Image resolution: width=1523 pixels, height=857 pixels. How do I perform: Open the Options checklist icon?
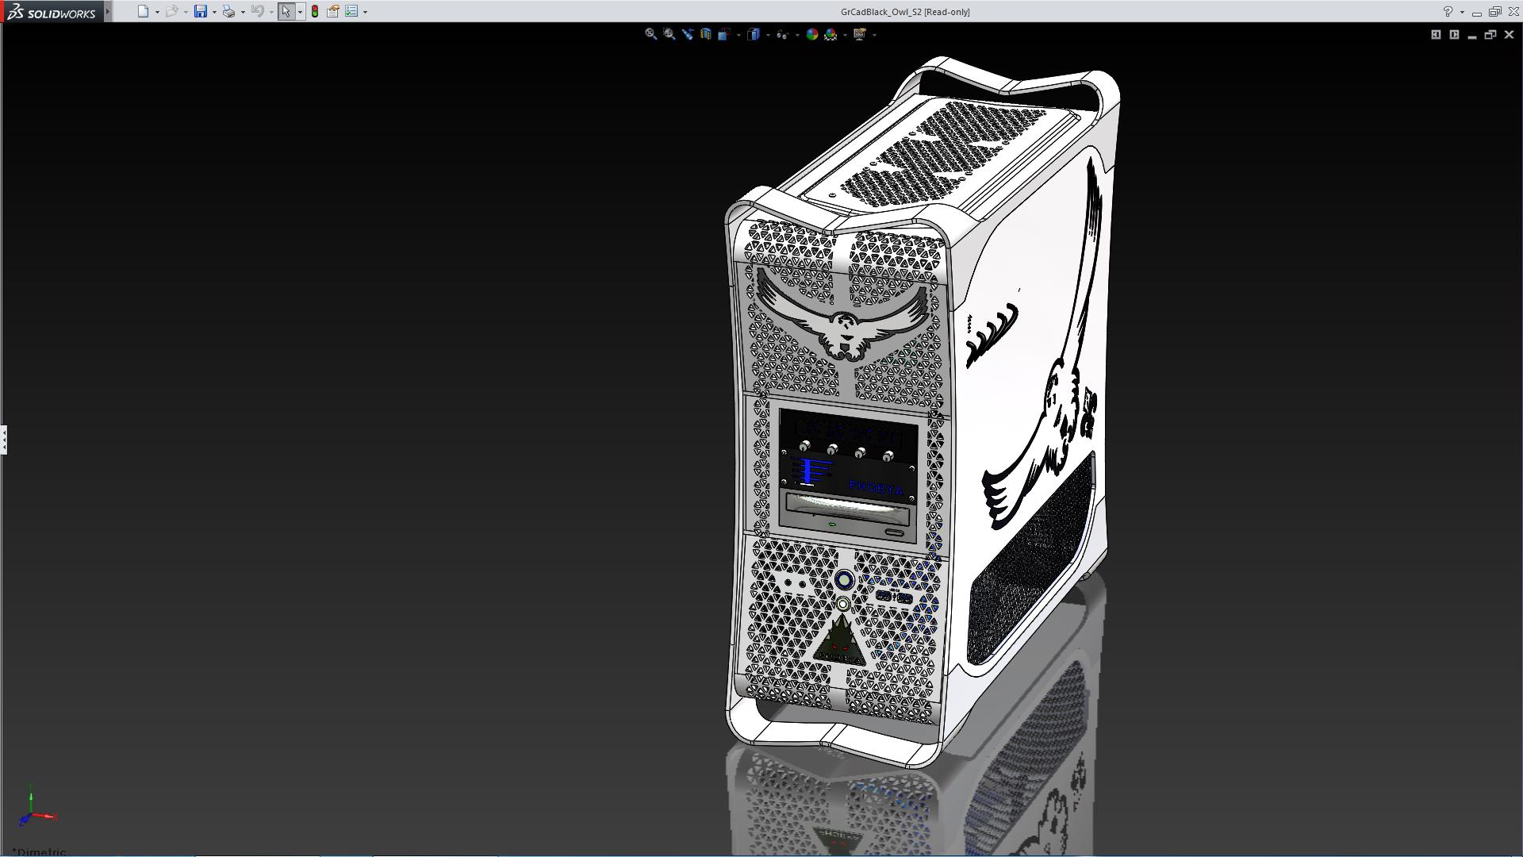click(351, 11)
